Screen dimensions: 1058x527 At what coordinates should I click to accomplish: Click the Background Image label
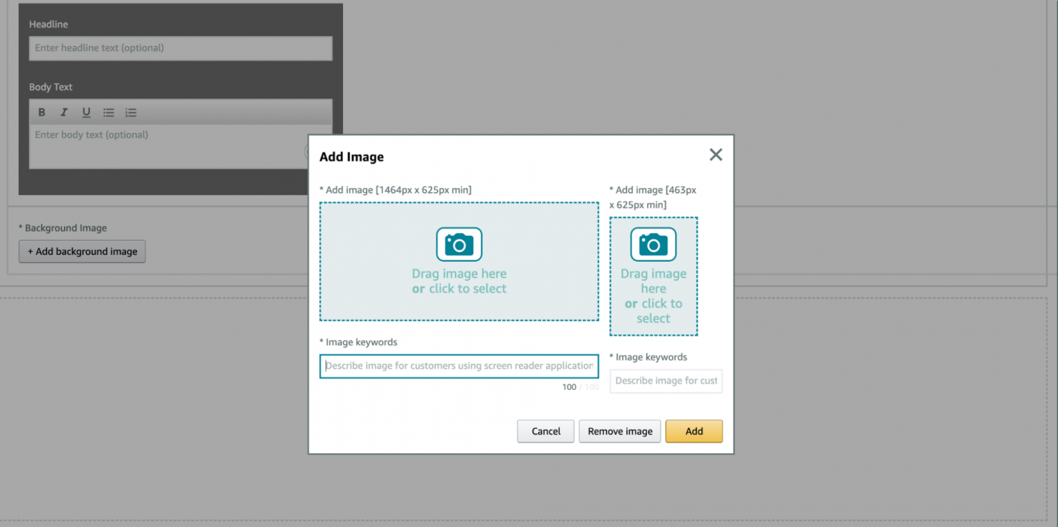pos(63,228)
